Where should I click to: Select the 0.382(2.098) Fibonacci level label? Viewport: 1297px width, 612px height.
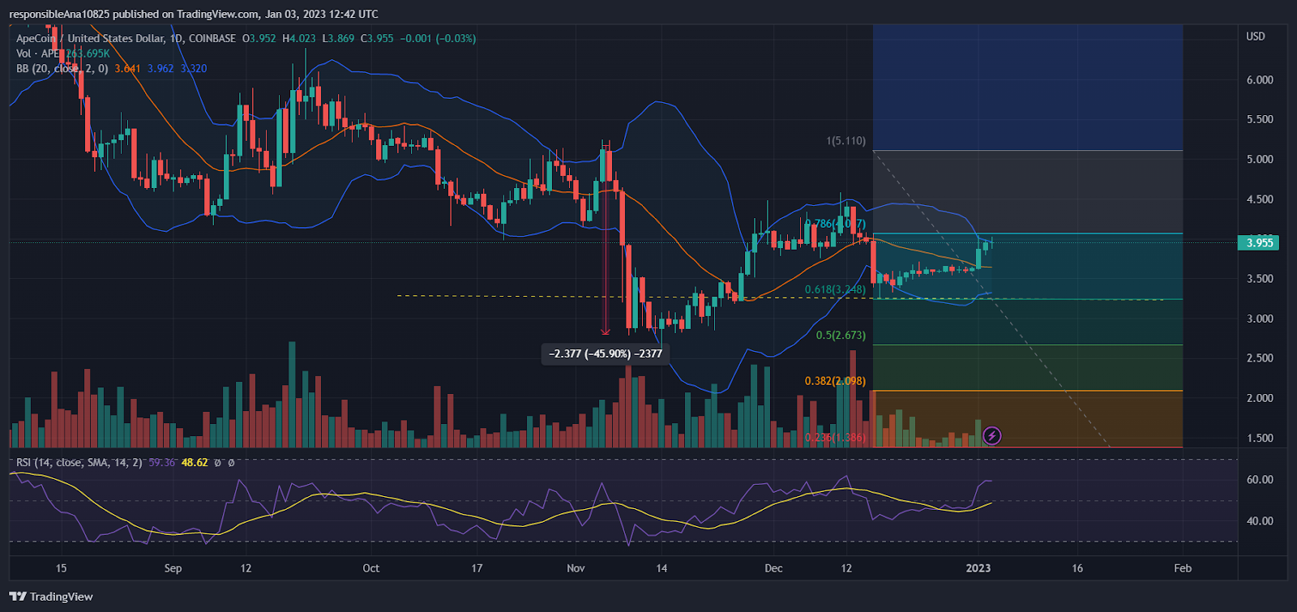(x=835, y=381)
